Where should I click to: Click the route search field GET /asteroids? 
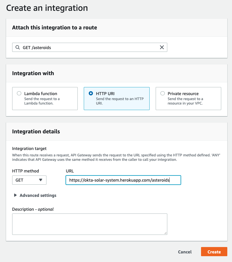pyautogui.click(x=90, y=47)
